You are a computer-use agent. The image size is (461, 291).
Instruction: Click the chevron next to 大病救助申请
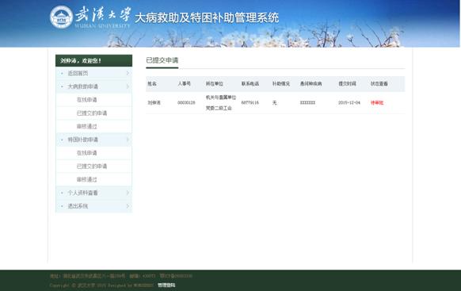point(128,86)
